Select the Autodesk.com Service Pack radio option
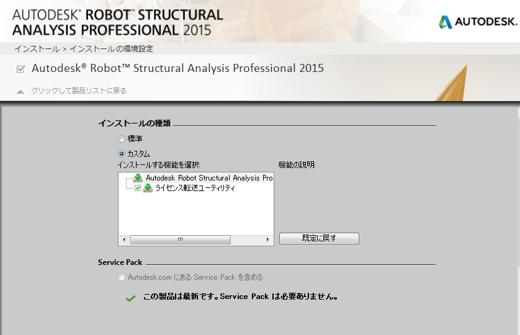 click(x=122, y=277)
